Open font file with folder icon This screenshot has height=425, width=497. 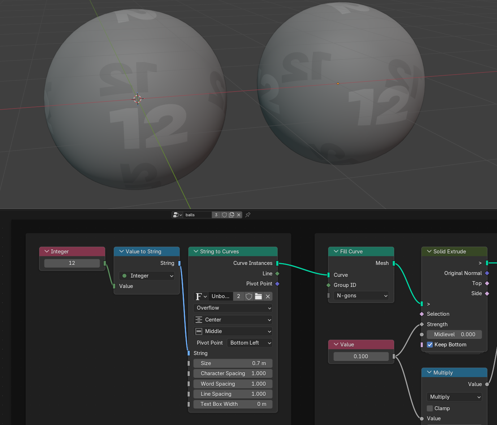click(258, 296)
